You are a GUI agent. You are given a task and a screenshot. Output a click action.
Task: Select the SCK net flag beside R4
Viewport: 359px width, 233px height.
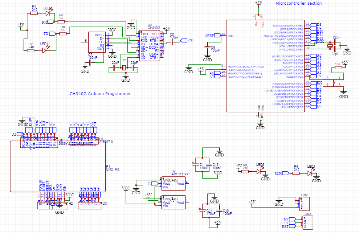(282, 173)
